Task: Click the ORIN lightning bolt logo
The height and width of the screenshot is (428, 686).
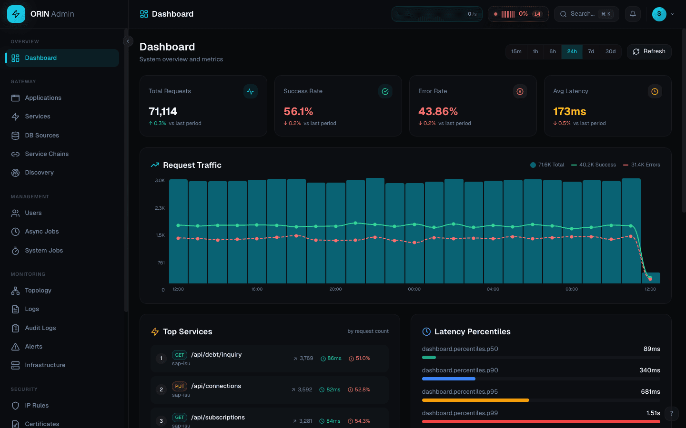Action: (x=16, y=14)
